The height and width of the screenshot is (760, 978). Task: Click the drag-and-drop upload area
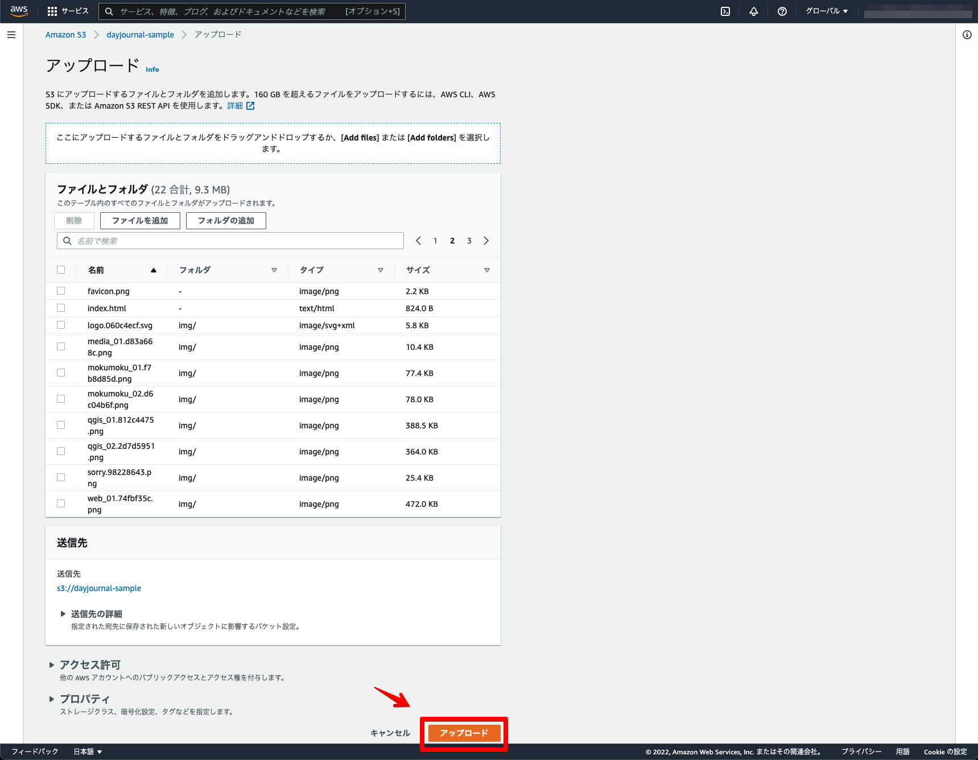click(273, 143)
